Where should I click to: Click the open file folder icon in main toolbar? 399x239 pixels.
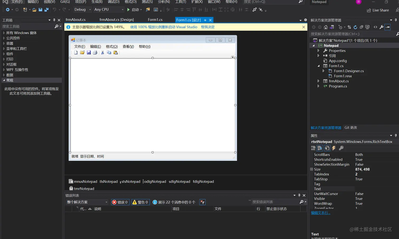tap(34, 10)
